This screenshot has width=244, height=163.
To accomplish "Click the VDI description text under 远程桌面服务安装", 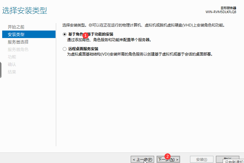I will point(140,54).
